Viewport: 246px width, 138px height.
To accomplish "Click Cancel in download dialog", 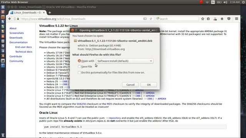I will [x=130, y=85].
